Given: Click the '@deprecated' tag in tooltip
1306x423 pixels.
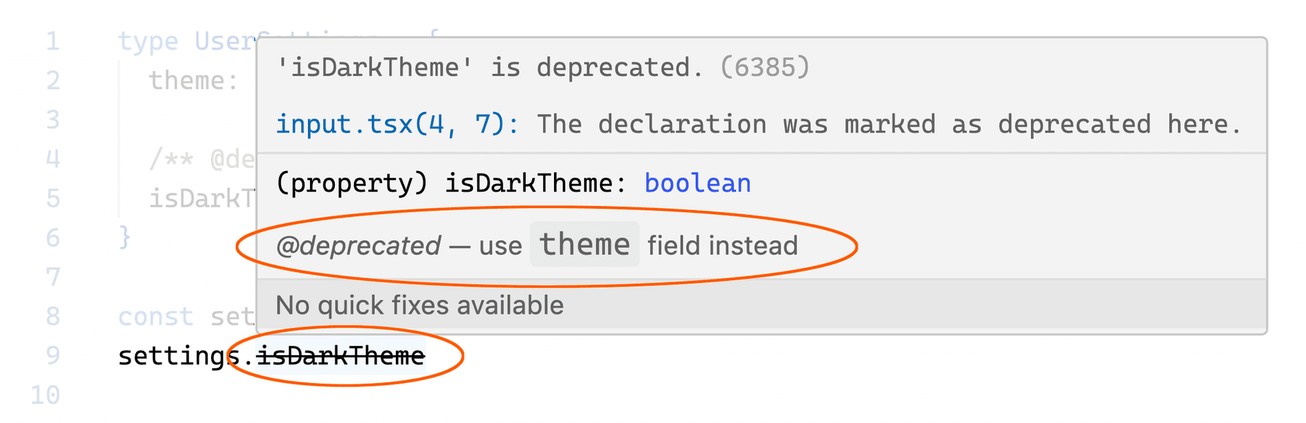Looking at the screenshot, I should (358, 245).
